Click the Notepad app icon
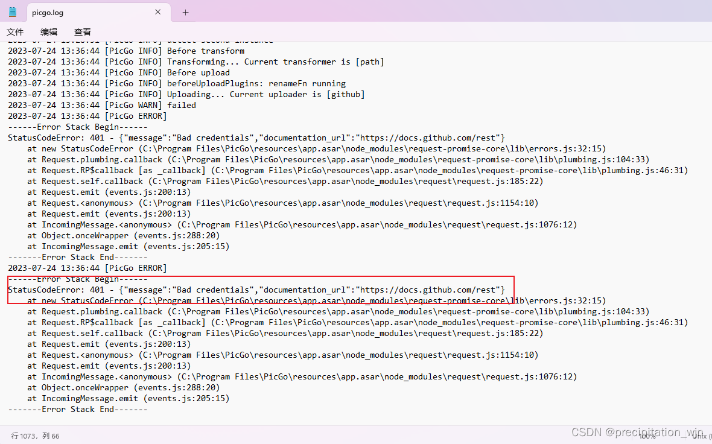This screenshot has height=444, width=712. 13,12
